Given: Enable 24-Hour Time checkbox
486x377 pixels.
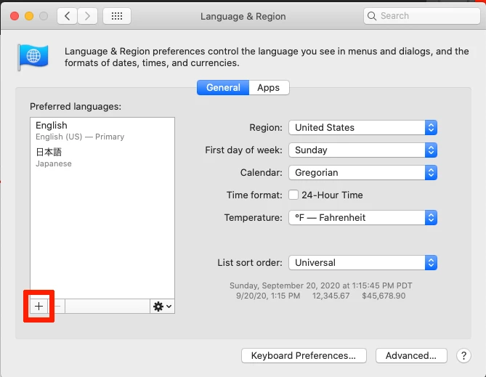Looking at the screenshot, I should click(293, 195).
